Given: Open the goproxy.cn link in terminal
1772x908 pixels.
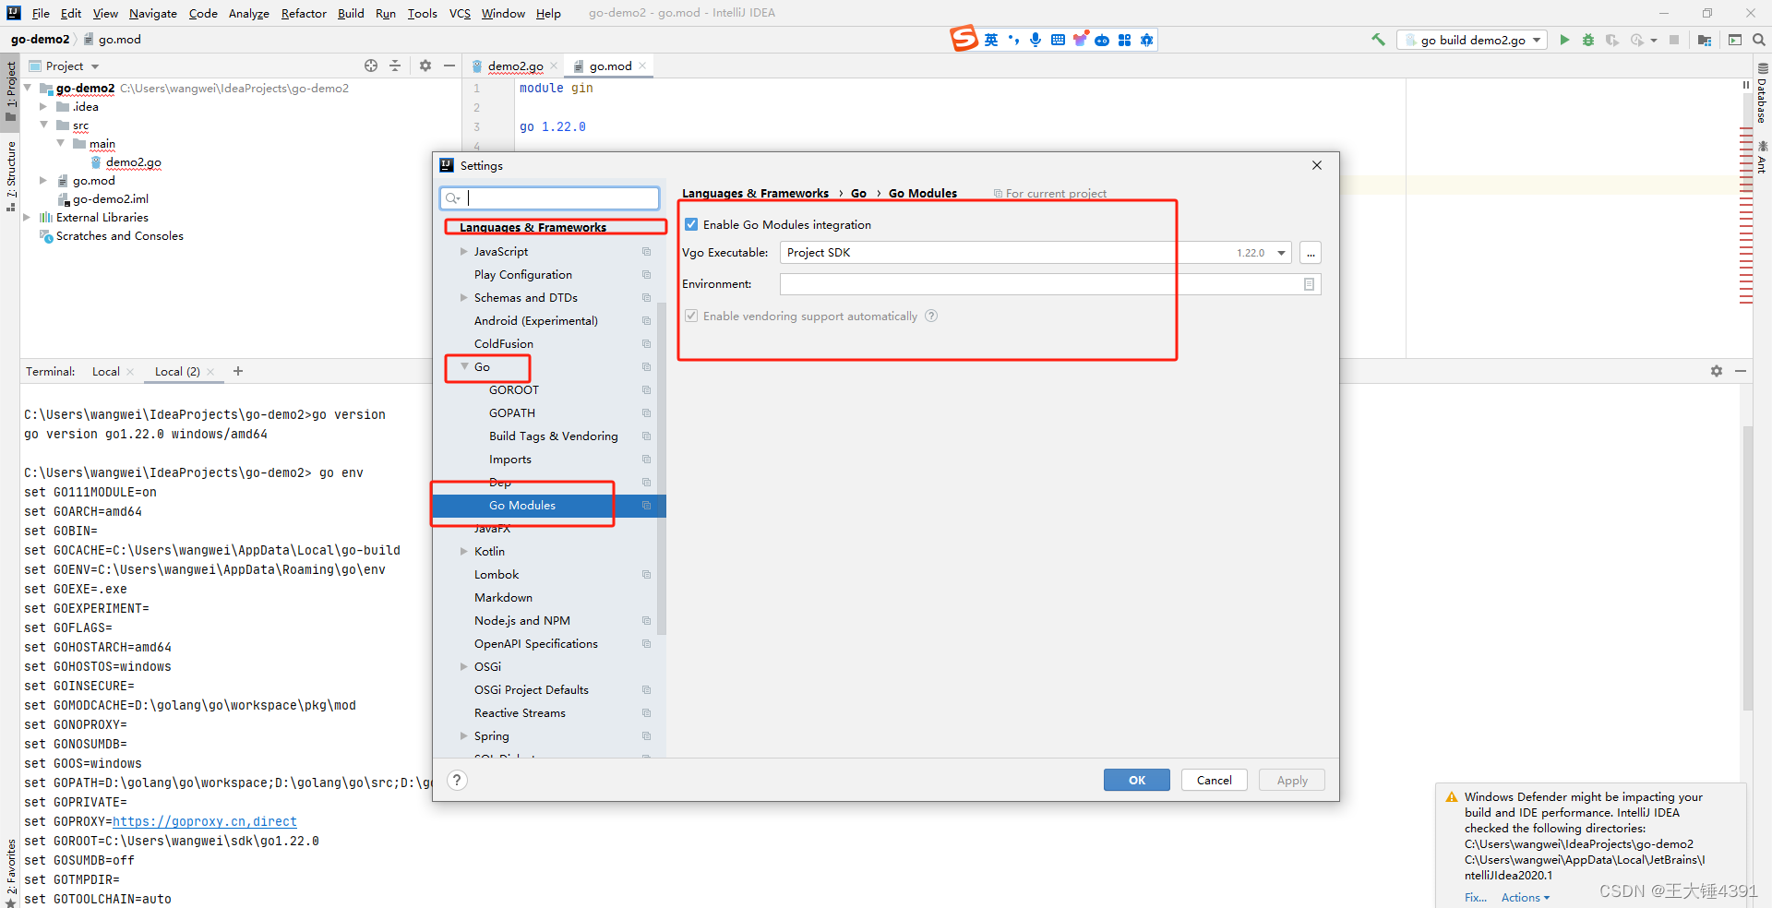Looking at the screenshot, I should pyautogui.click(x=205, y=821).
